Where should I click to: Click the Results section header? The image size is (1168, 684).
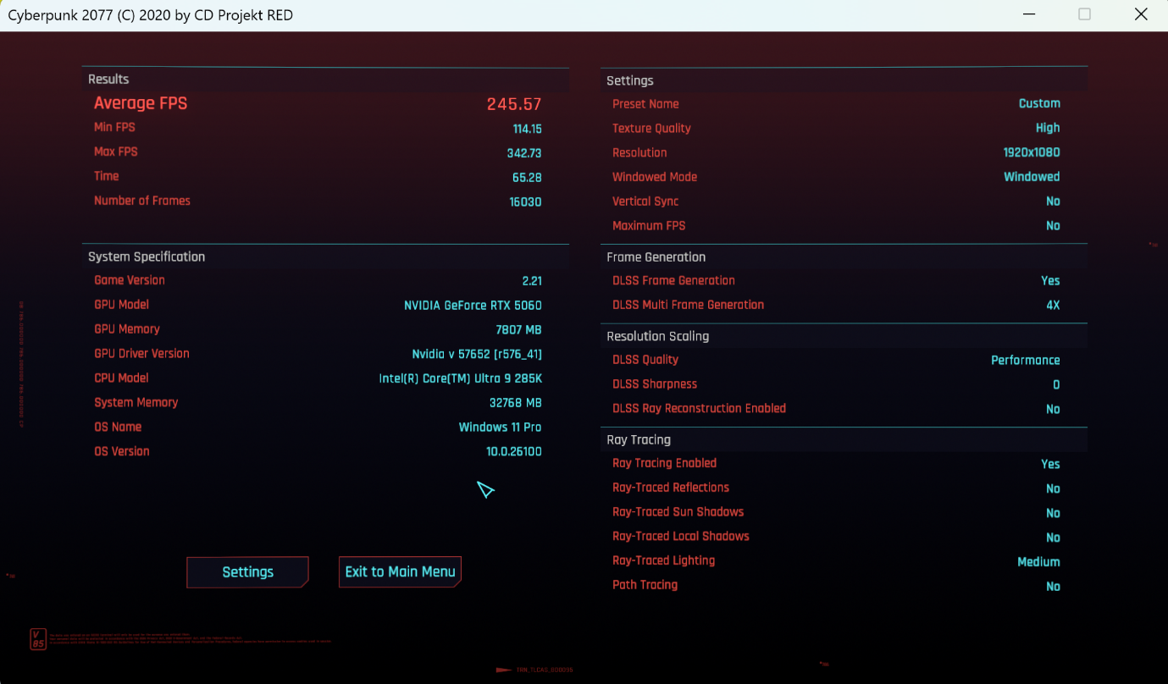[108, 80]
